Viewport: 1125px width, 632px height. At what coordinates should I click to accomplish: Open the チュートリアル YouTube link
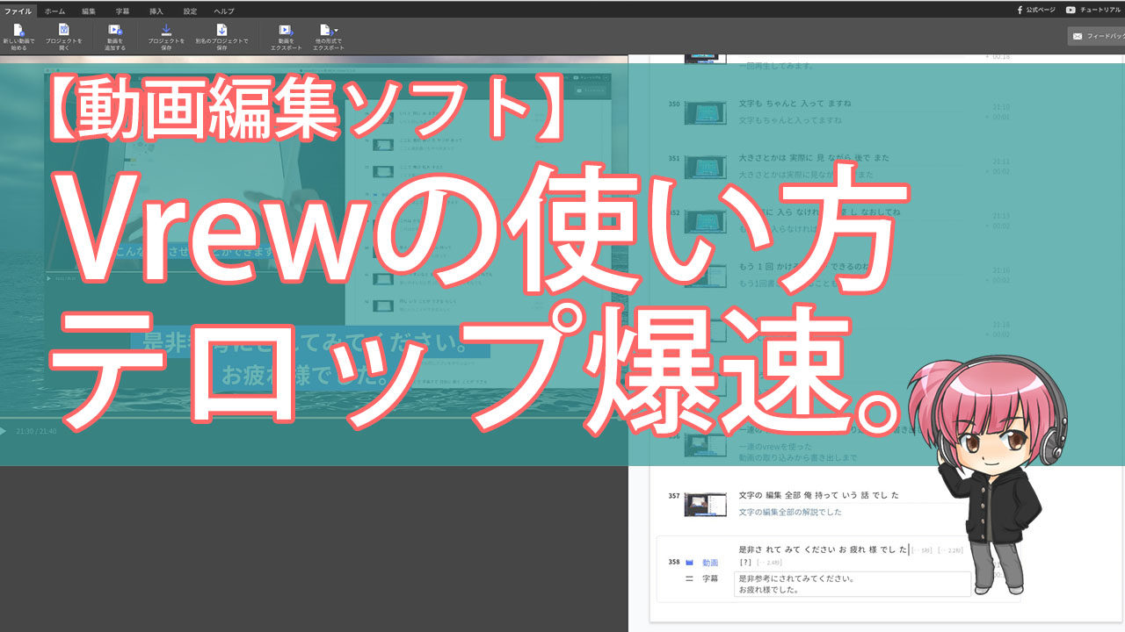[1094, 10]
